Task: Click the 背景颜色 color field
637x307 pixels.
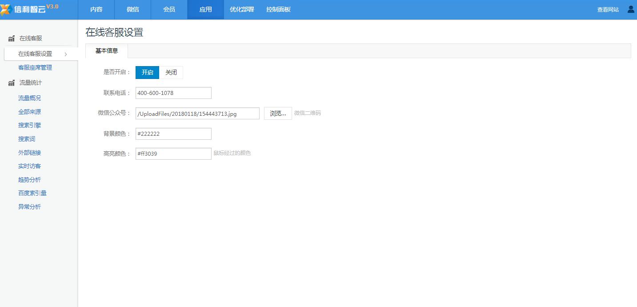Action: point(173,134)
